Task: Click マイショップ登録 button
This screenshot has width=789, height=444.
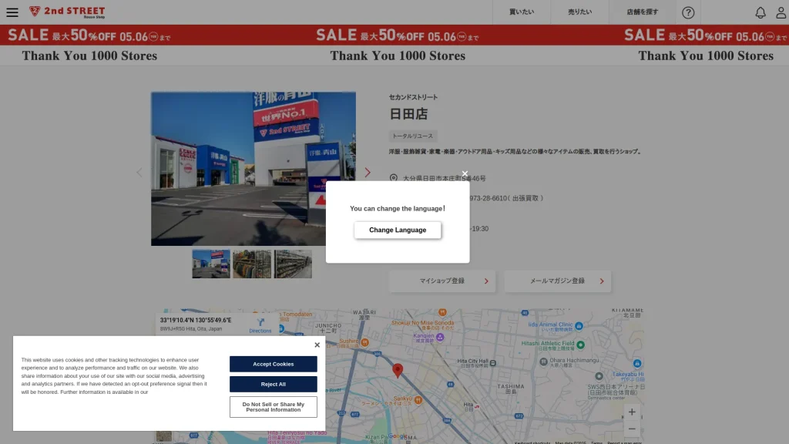Action: click(x=442, y=281)
